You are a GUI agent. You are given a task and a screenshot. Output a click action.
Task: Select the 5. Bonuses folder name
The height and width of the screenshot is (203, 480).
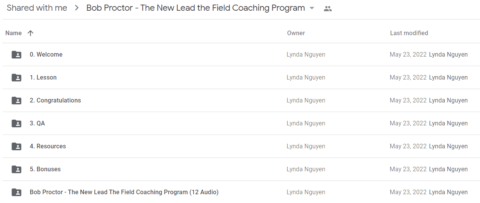[45, 169]
